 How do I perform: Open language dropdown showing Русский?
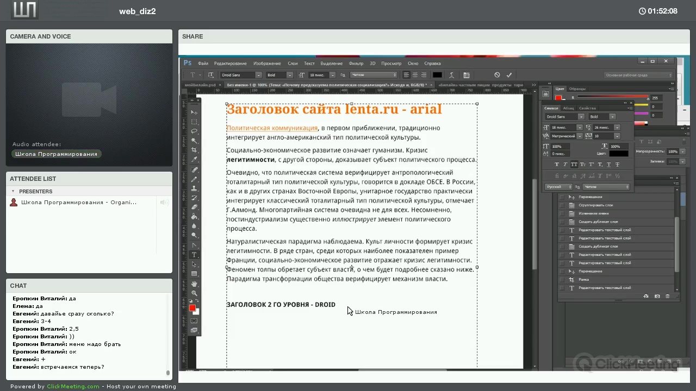tap(558, 187)
